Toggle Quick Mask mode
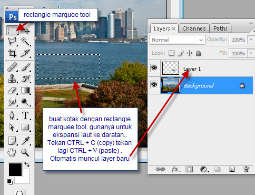255x195 pixels. tap(19, 192)
